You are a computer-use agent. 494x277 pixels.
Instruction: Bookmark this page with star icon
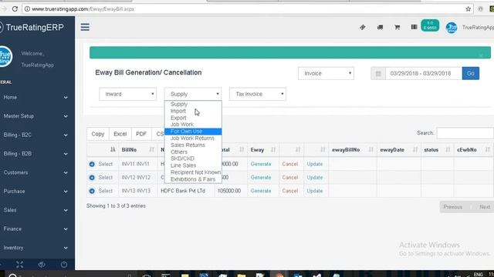click(x=469, y=8)
